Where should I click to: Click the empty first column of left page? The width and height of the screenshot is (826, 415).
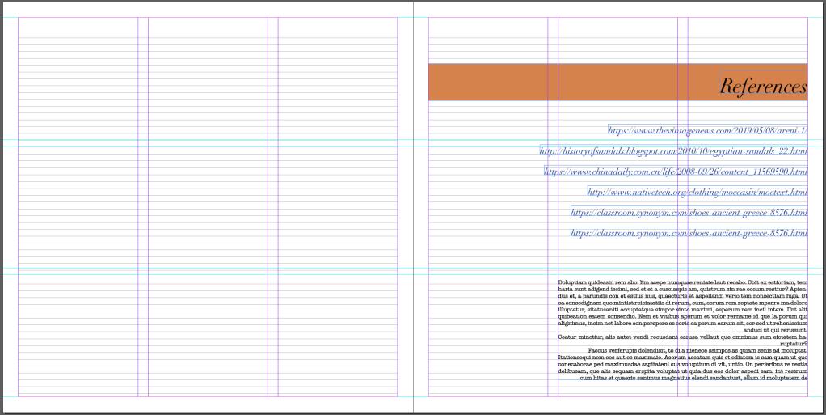click(78, 210)
